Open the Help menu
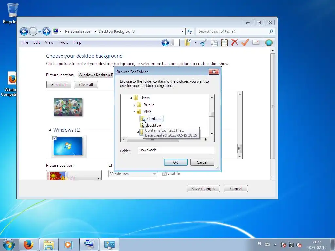Viewport: 335px width, 251px height. pos(77,42)
